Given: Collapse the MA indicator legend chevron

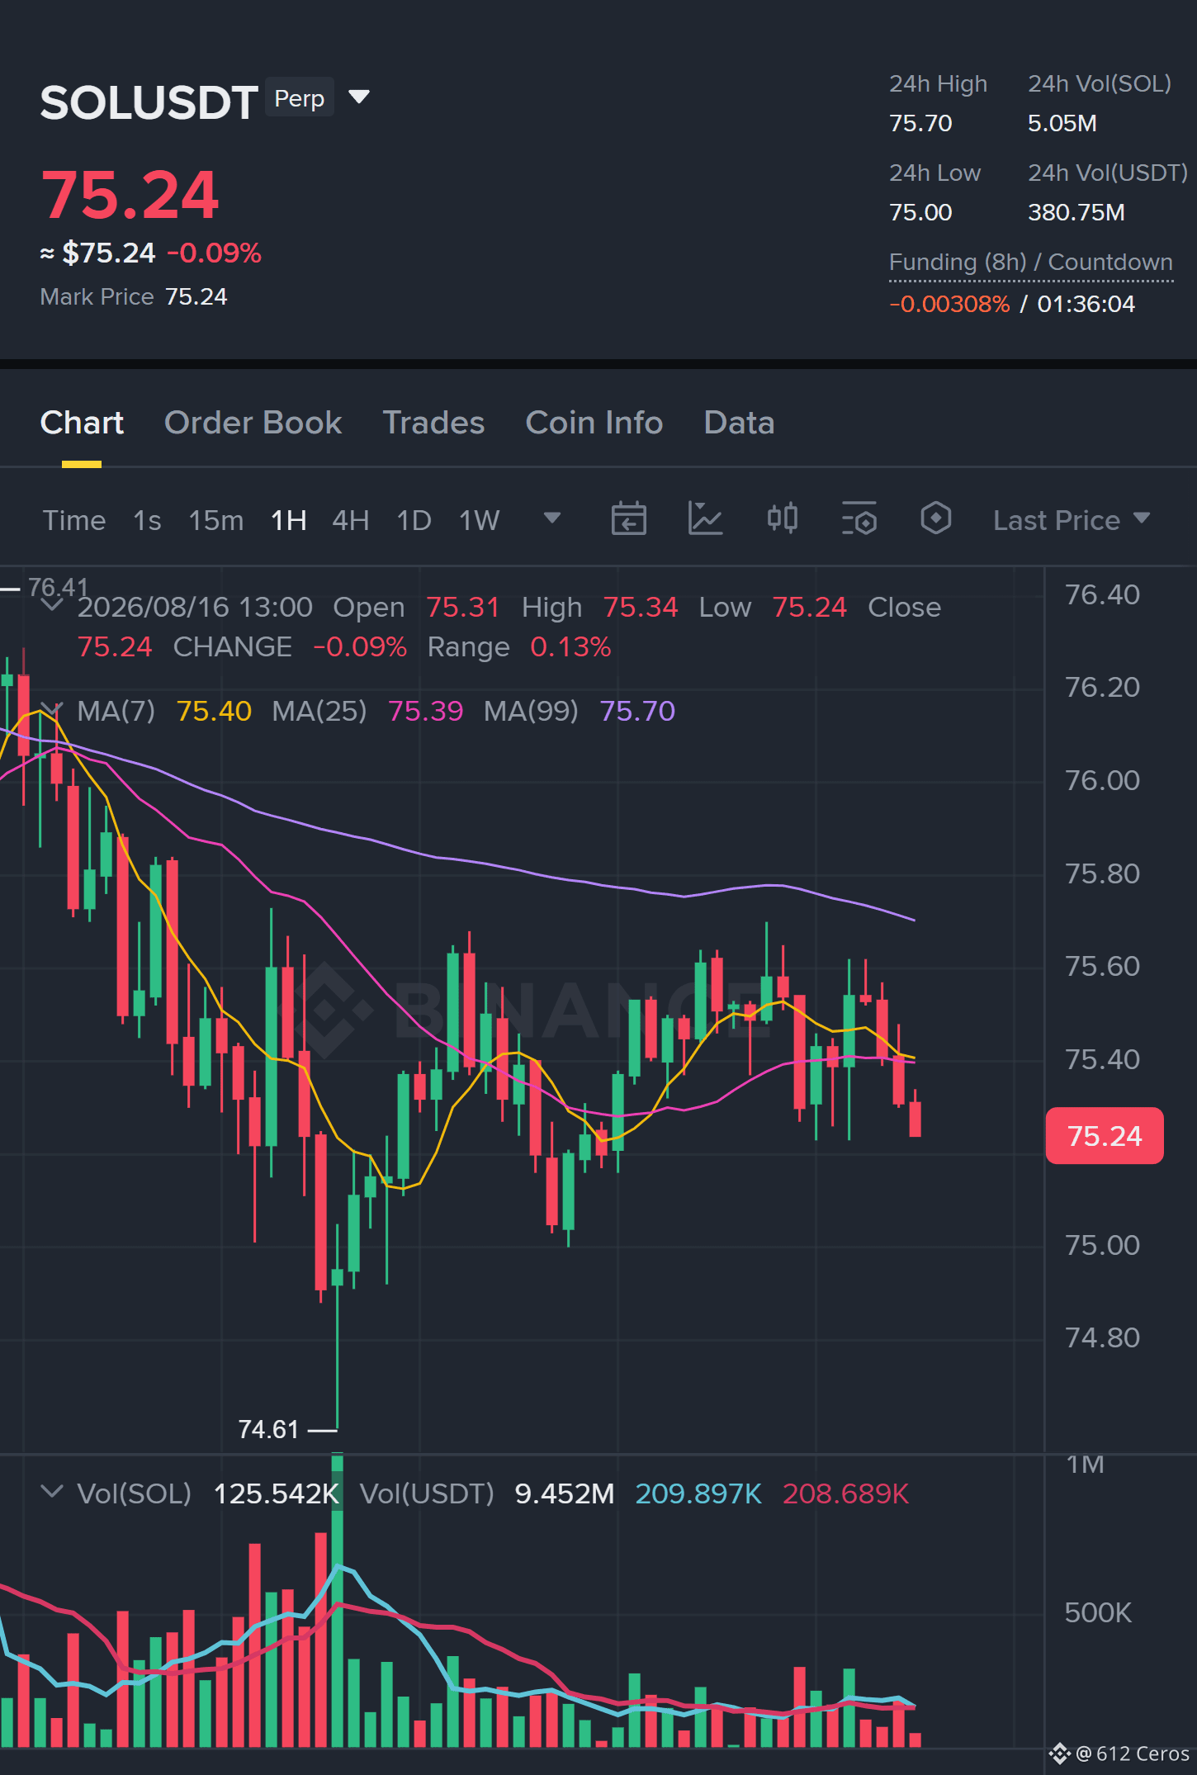Looking at the screenshot, I should [x=52, y=710].
